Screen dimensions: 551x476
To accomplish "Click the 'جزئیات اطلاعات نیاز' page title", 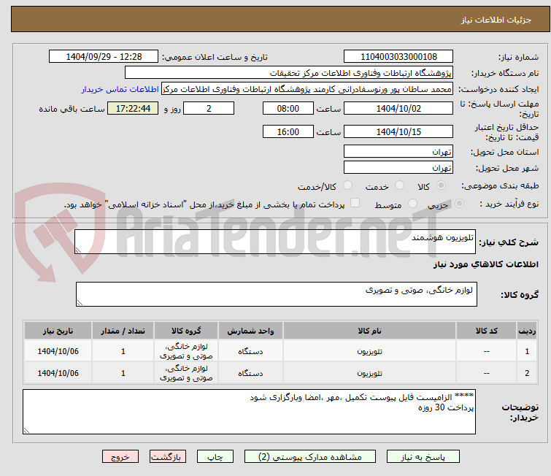I will point(496,20).
